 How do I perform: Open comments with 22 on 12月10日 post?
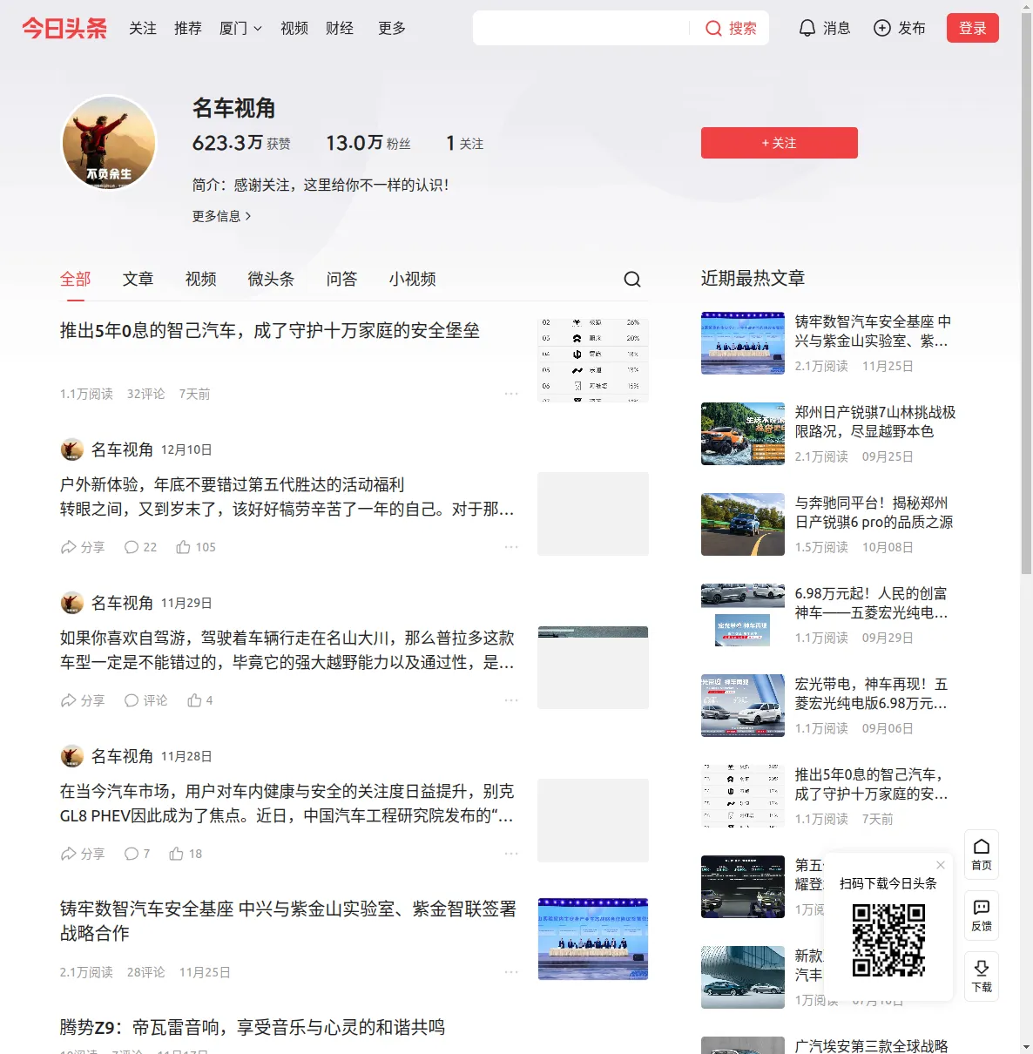140,547
